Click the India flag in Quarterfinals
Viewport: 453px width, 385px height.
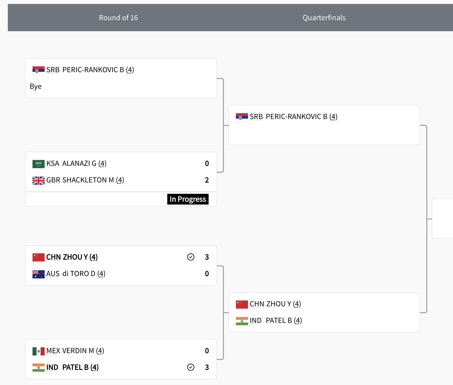tap(242, 321)
